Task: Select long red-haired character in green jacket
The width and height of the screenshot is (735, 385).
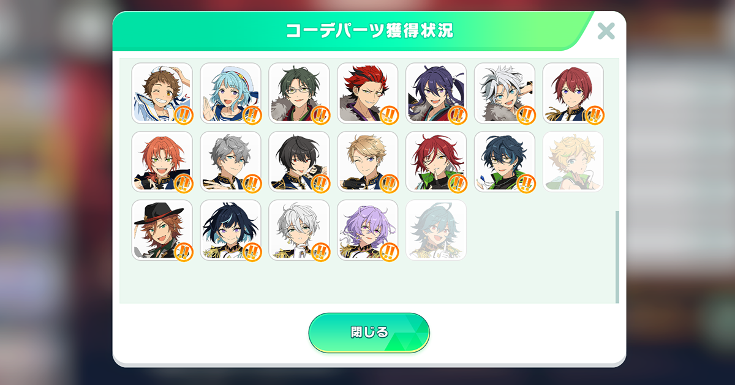Action: point(436,162)
